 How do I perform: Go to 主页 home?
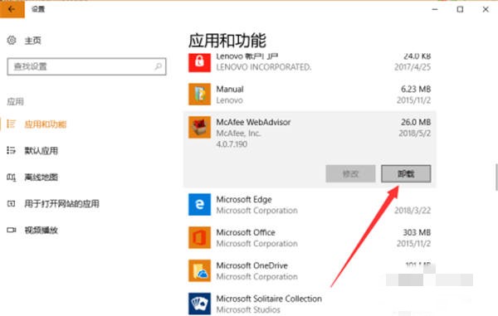point(32,41)
